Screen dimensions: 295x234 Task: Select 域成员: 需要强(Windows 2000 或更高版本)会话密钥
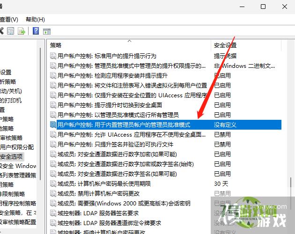click(124, 203)
